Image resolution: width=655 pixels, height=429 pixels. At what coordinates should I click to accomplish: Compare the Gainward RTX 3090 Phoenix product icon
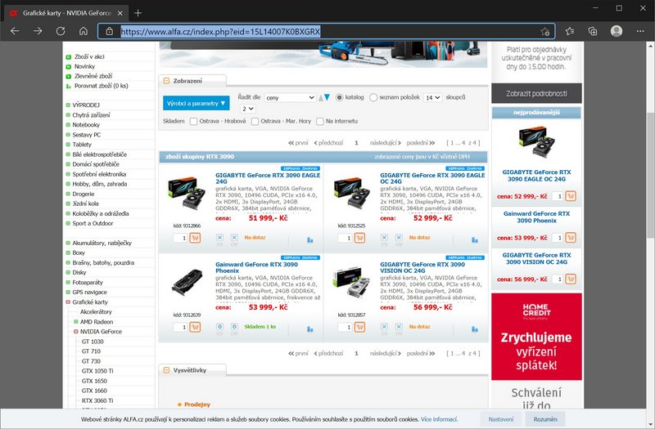[x=310, y=329]
